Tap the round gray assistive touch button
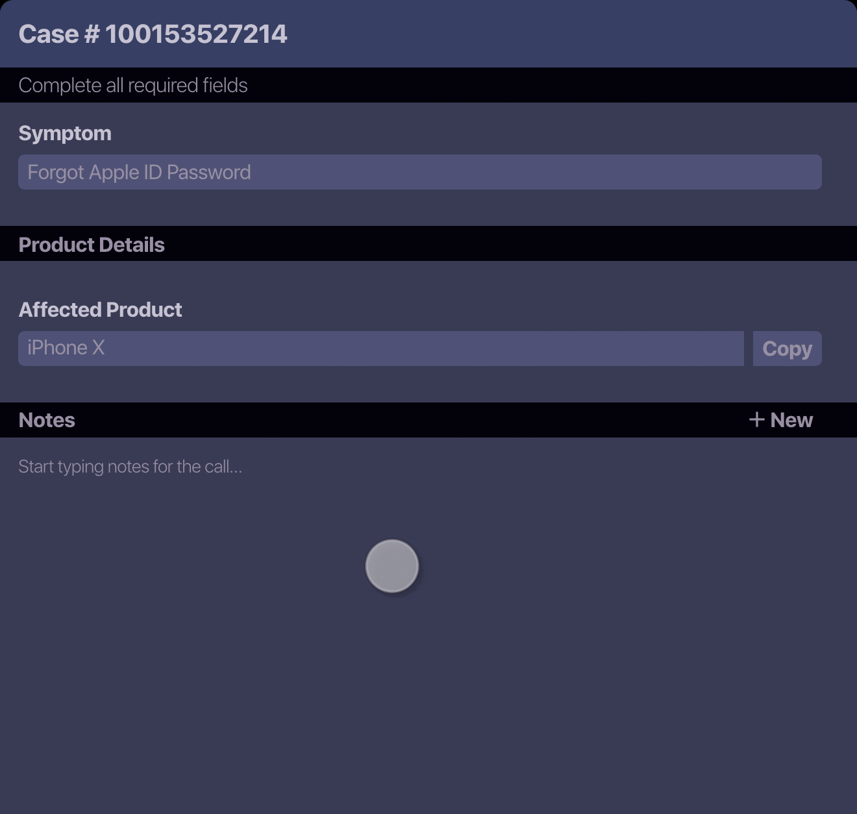857x814 pixels. coord(392,566)
